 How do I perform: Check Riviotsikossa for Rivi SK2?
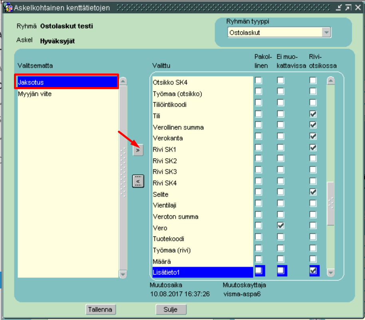[313, 158]
